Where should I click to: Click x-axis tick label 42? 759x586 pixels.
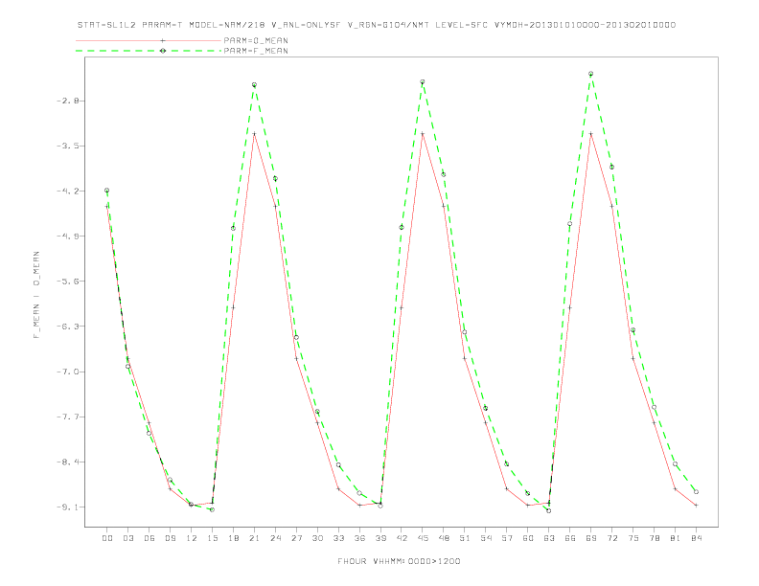(x=402, y=538)
